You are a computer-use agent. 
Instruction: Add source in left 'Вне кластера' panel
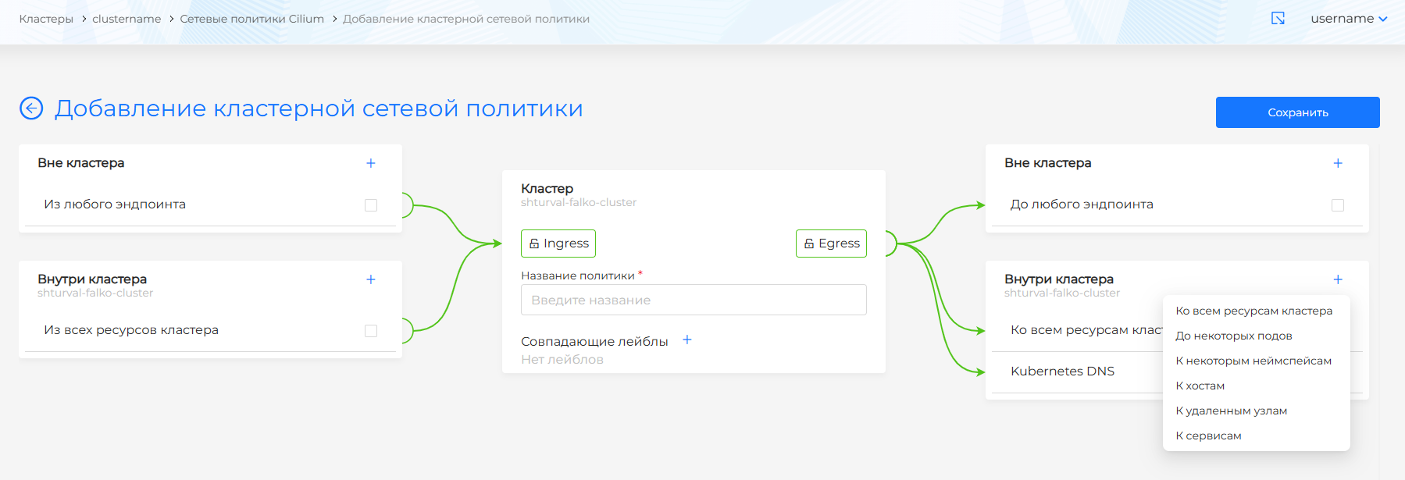[x=371, y=163]
